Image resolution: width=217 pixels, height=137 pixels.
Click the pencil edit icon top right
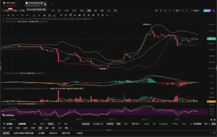point(165,11)
